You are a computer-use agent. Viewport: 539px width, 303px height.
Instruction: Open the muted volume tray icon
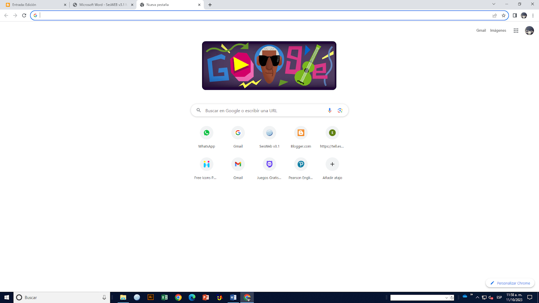point(491,298)
